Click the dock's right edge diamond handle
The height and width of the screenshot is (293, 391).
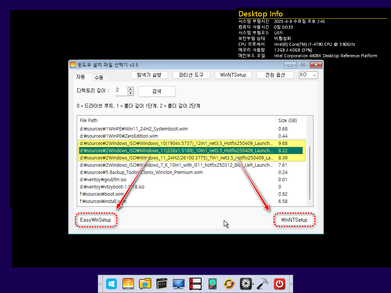291,284
